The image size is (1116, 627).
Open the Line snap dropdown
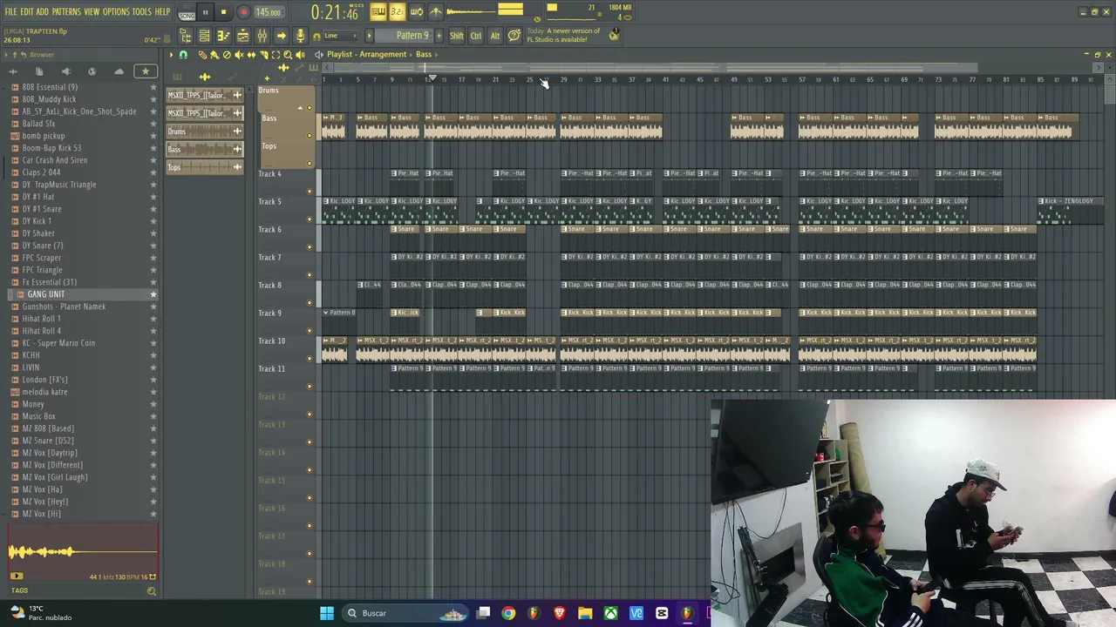(340, 36)
